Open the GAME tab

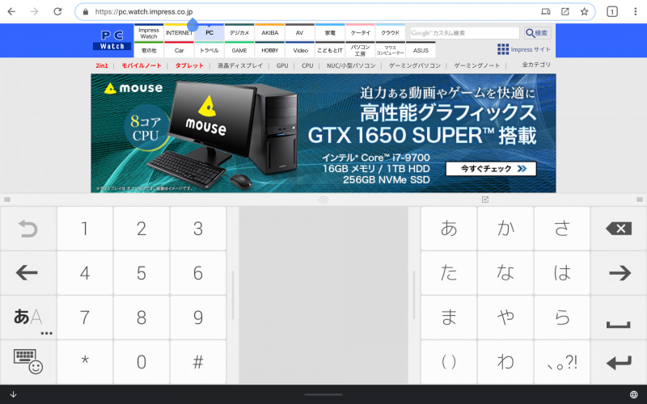(239, 50)
